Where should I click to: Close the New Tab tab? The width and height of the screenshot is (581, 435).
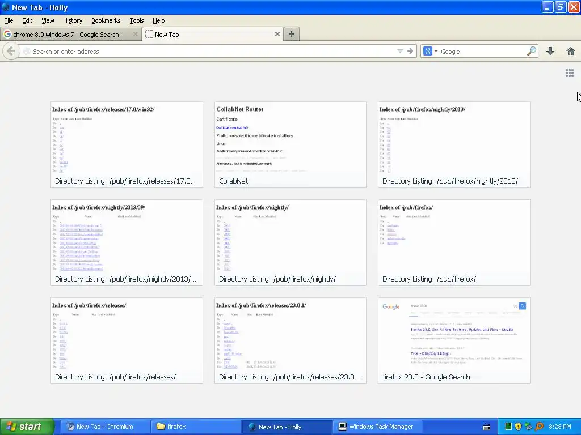[277, 34]
